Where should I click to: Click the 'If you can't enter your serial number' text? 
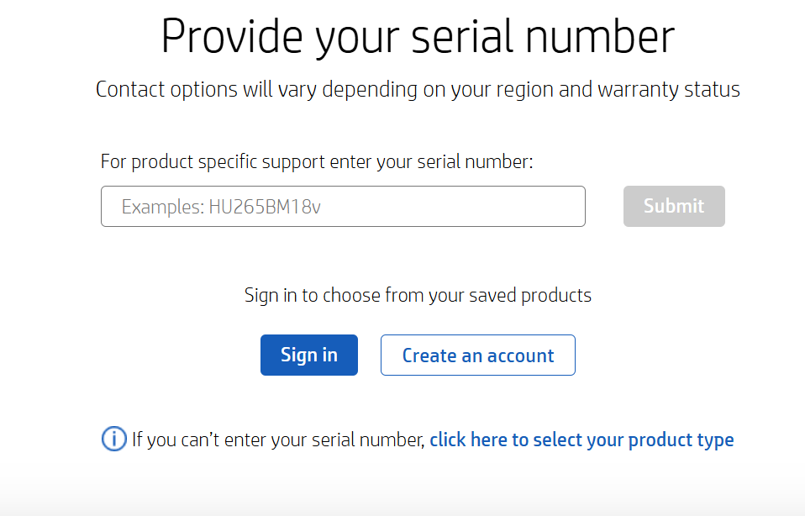pyautogui.click(x=278, y=440)
